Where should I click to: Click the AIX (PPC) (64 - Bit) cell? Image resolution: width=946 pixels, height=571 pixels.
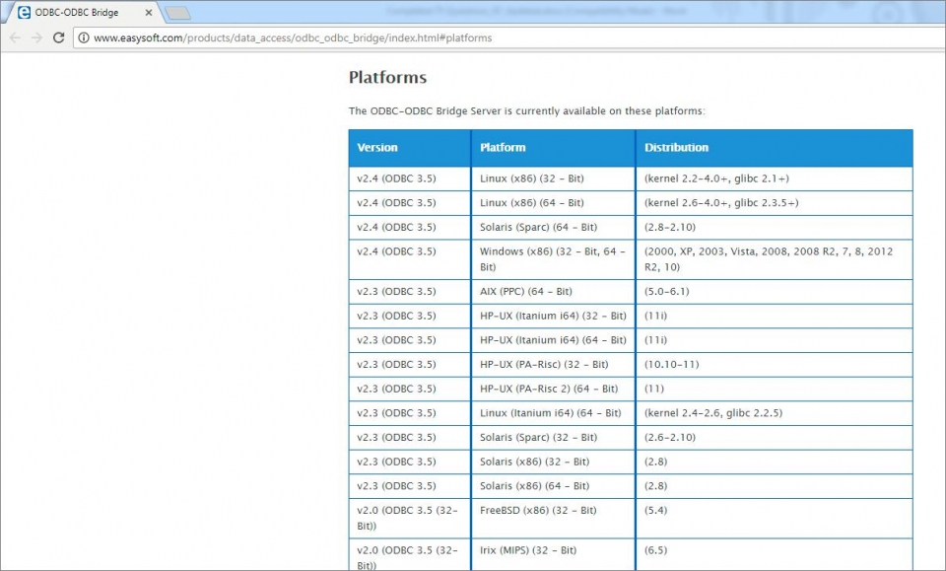[x=525, y=291]
